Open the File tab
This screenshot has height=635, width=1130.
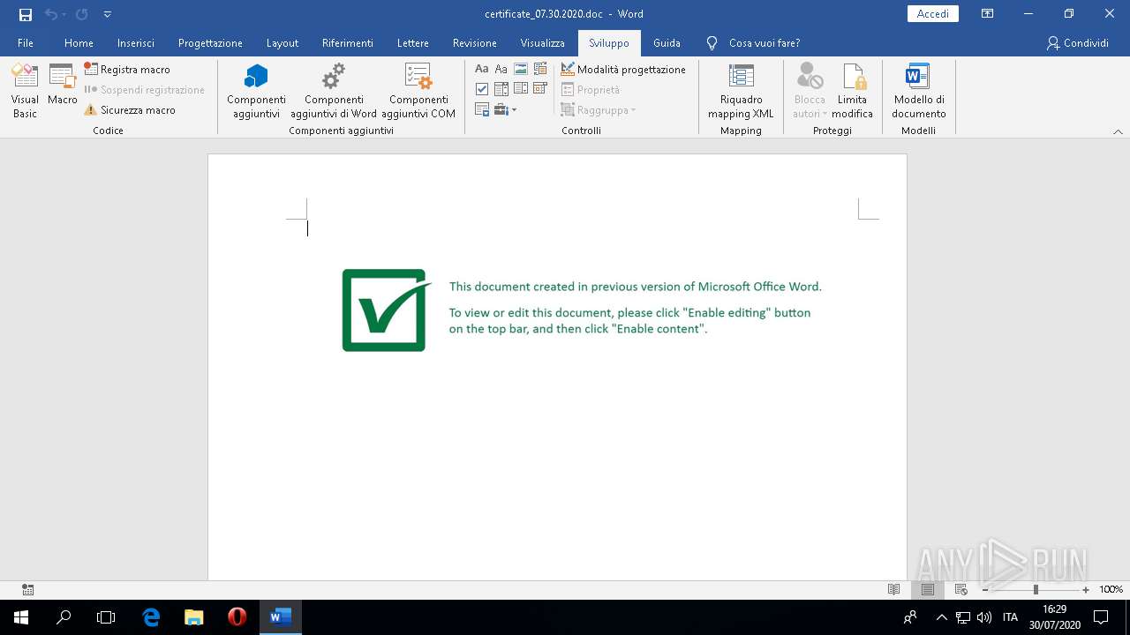click(26, 43)
